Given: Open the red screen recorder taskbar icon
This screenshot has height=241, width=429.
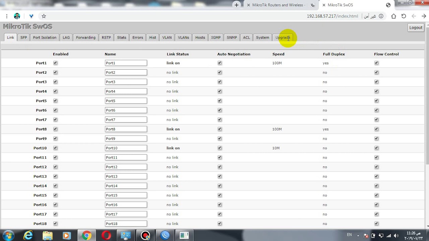Looking at the screenshot, I should point(145,236).
